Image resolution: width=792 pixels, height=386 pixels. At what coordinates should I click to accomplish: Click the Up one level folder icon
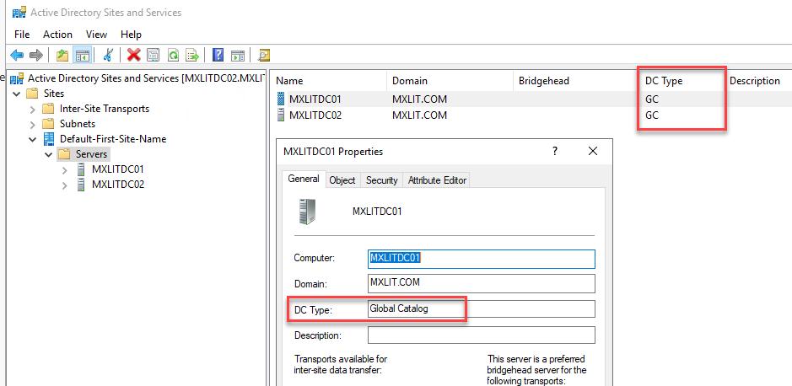pyautogui.click(x=62, y=56)
